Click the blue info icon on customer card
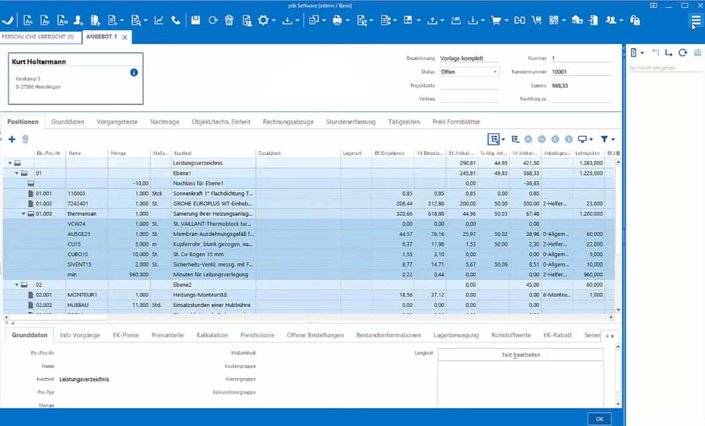Screen dimensions: 705x426 pos(133,72)
